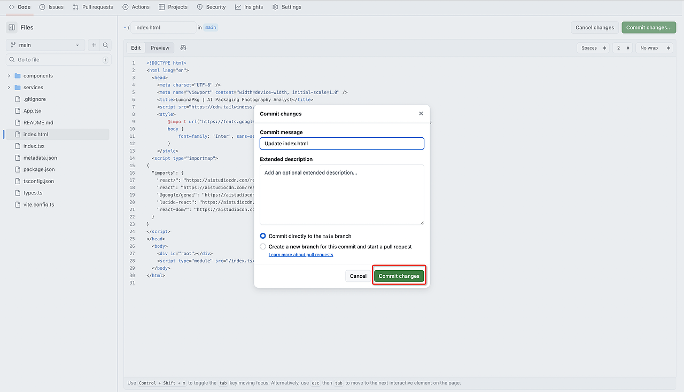Collapse the Files side panel icon

tap(12, 27)
